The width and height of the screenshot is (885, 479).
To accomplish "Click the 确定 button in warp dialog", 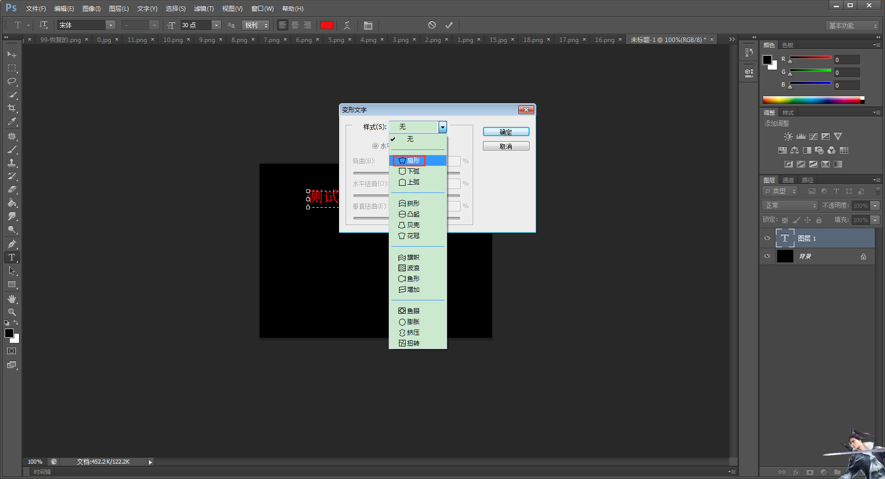I will coord(505,132).
